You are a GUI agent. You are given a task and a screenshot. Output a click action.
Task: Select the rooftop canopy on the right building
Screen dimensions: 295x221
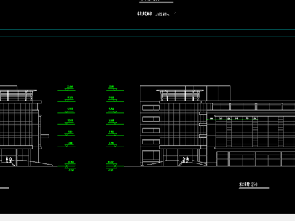point(180,95)
